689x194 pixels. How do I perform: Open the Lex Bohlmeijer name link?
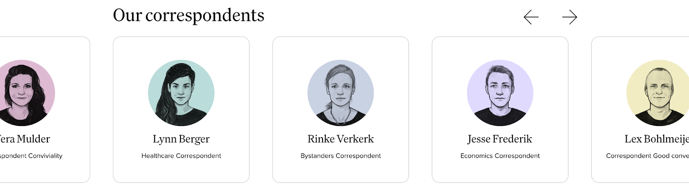(657, 139)
